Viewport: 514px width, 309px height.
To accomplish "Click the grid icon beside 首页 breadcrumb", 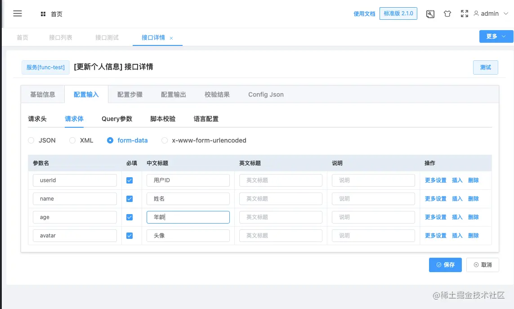I will pos(43,14).
